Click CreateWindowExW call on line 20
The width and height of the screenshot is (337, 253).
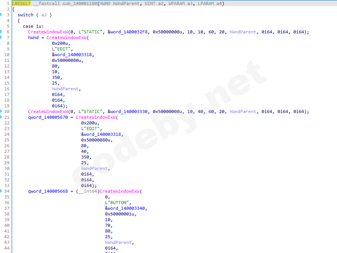click(x=48, y=112)
